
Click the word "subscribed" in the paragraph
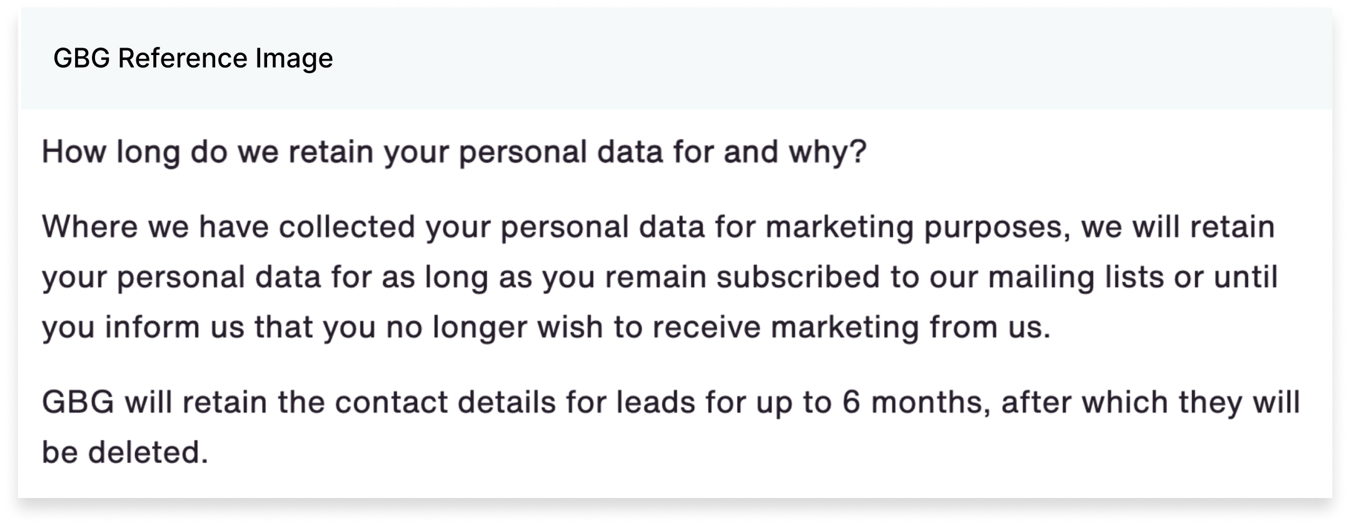(x=798, y=277)
